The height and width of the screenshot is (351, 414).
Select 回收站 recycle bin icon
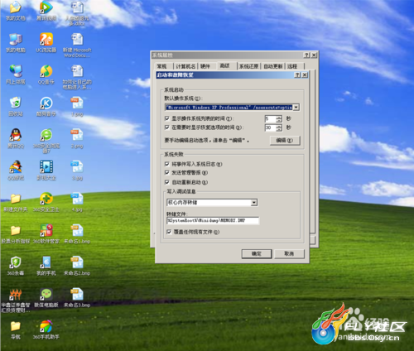(x=16, y=103)
